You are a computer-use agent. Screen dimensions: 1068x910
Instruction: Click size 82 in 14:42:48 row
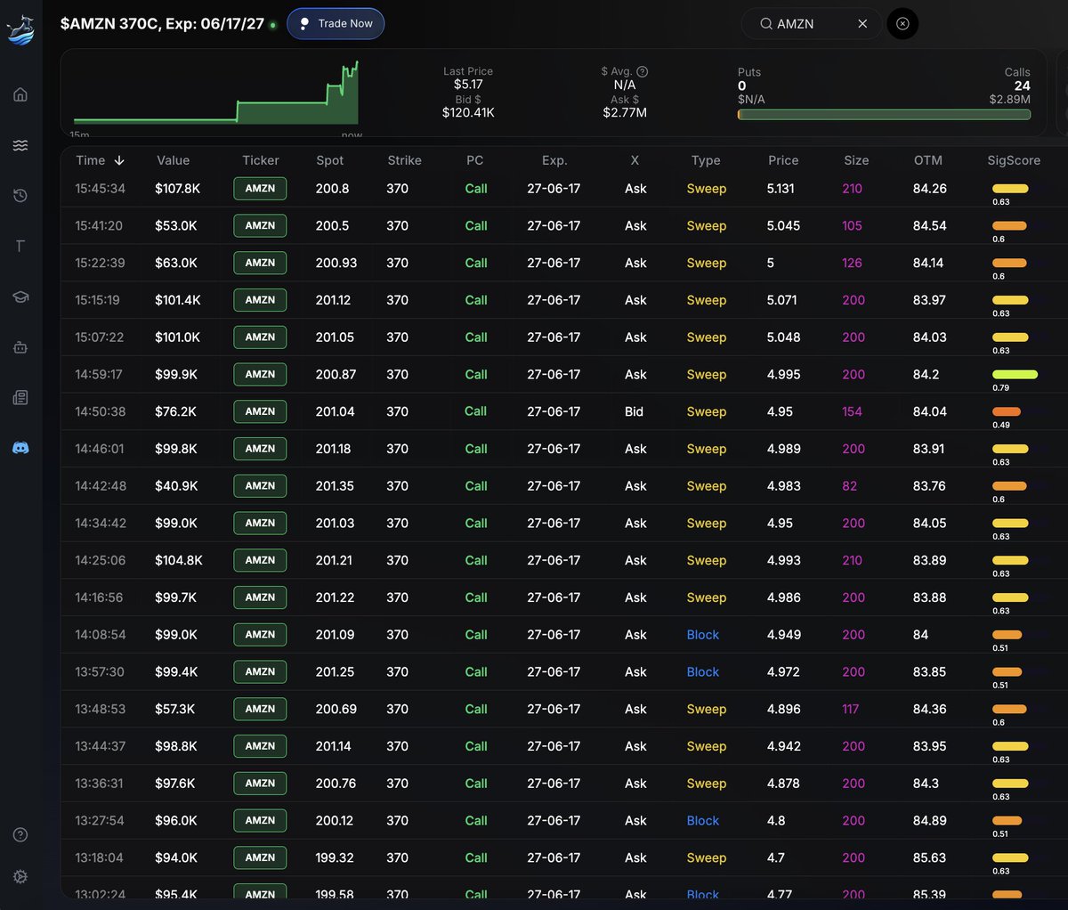849,486
